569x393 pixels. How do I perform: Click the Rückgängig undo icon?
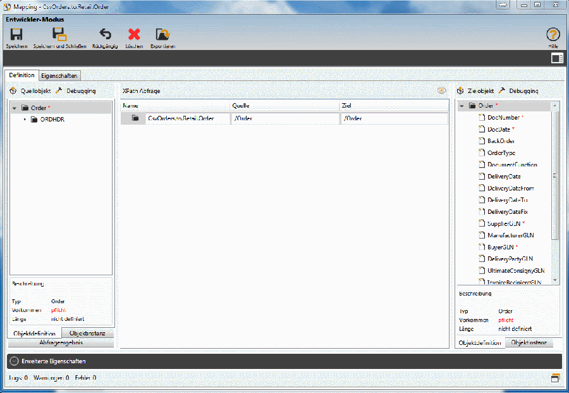point(105,35)
